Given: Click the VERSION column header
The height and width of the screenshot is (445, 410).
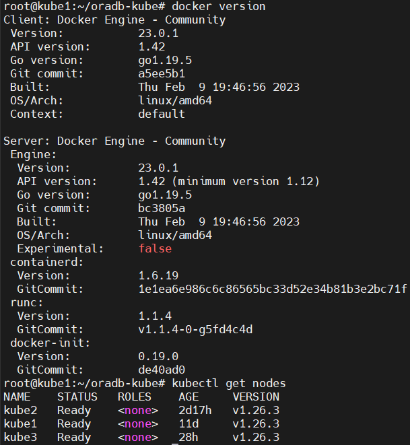Looking at the screenshot, I should pyautogui.click(x=256, y=397).
